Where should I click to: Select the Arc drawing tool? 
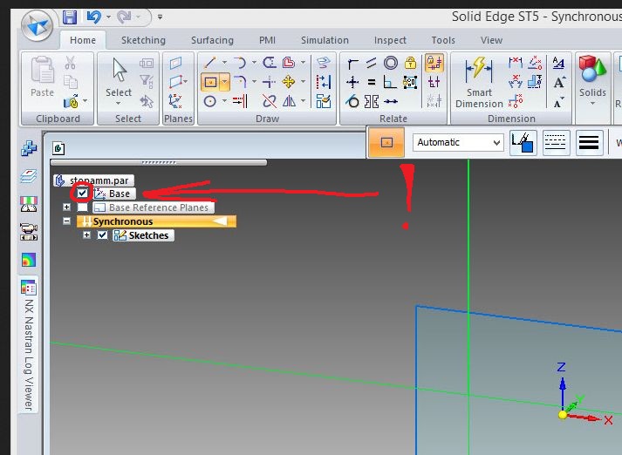click(x=240, y=63)
